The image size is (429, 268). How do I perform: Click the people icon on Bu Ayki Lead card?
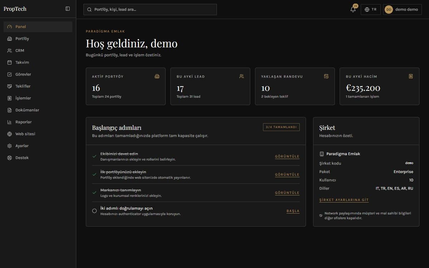click(242, 76)
